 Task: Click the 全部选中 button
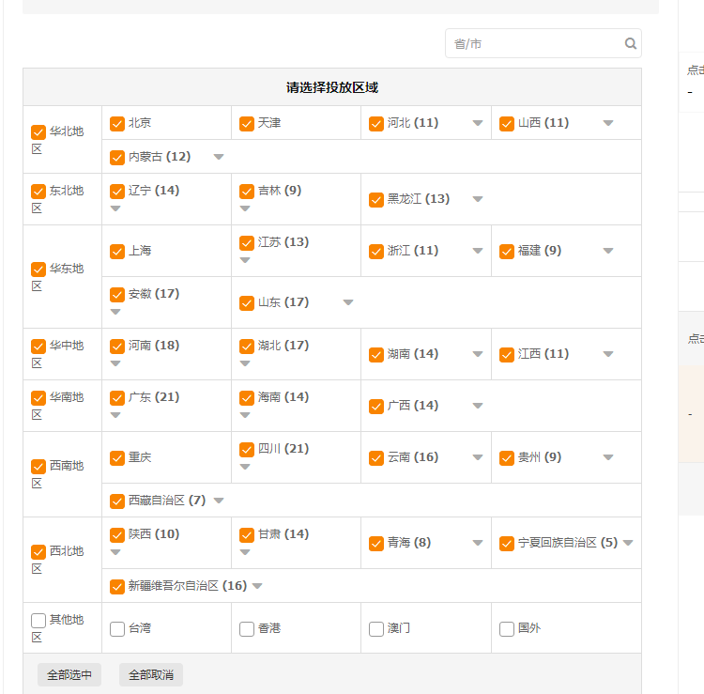click(x=69, y=674)
